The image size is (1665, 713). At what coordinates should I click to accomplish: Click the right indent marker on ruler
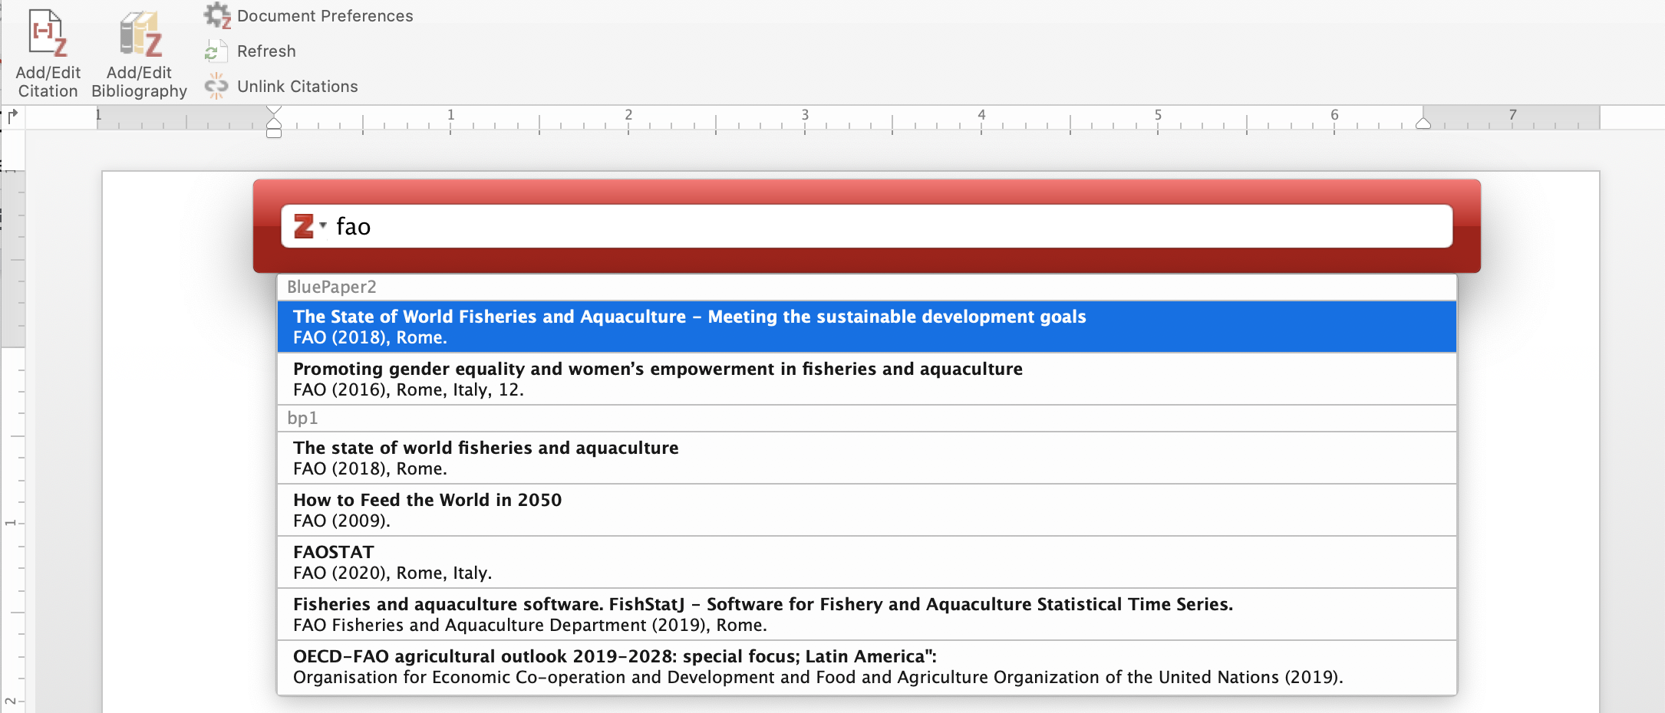(x=1423, y=123)
